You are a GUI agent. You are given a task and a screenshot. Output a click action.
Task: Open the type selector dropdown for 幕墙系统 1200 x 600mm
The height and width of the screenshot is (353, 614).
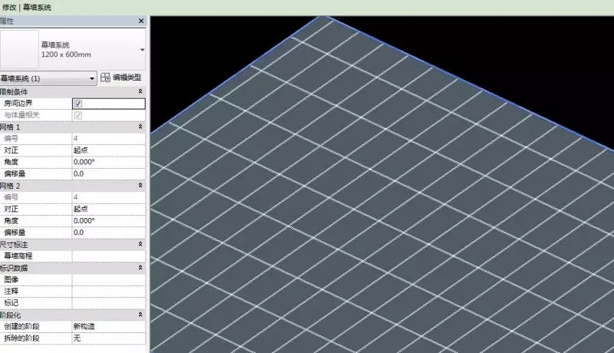pyautogui.click(x=142, y=50)
